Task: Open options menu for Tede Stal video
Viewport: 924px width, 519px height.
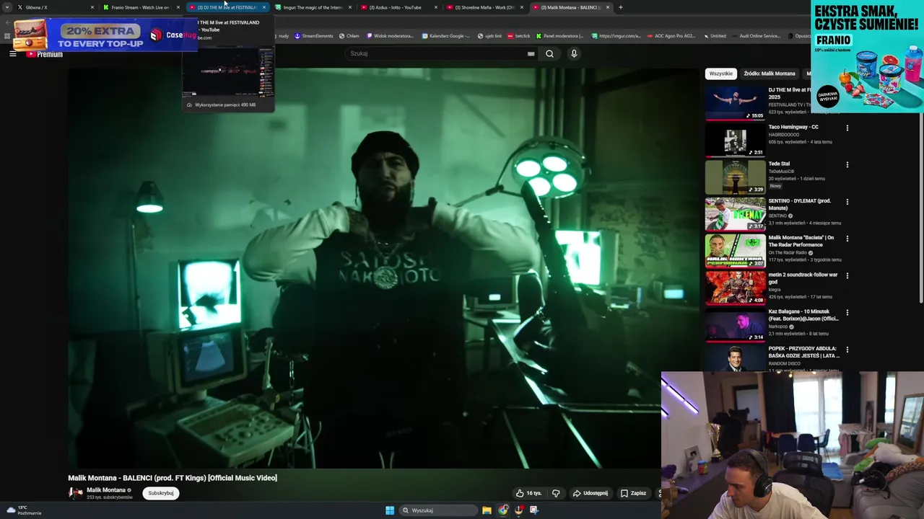Action: click(847, 165)
